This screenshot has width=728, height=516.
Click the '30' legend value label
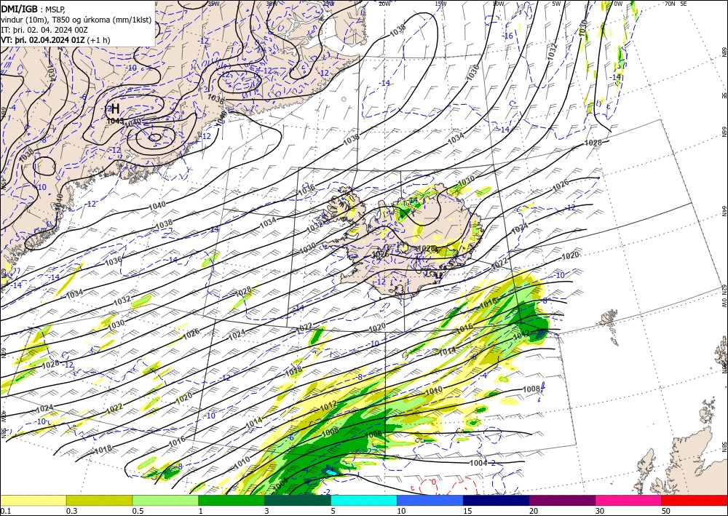click(x=600, y=511)
